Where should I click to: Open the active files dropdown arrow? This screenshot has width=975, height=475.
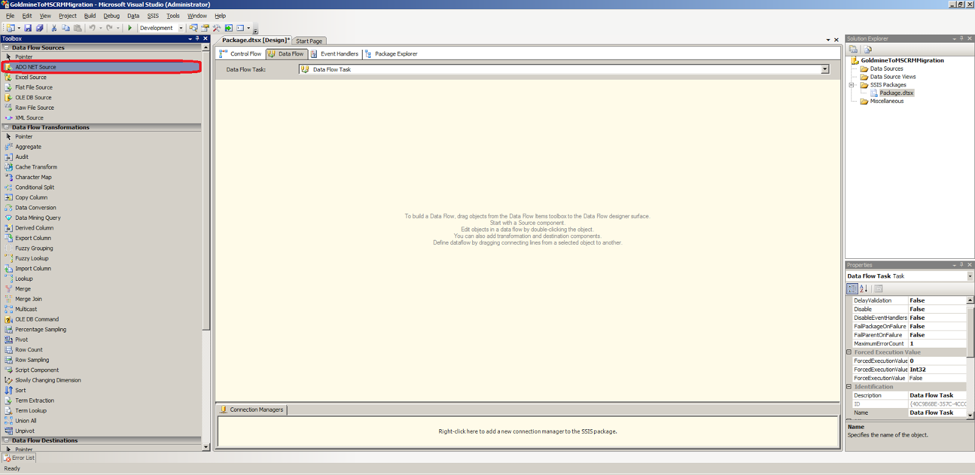(x=828, y=40)
